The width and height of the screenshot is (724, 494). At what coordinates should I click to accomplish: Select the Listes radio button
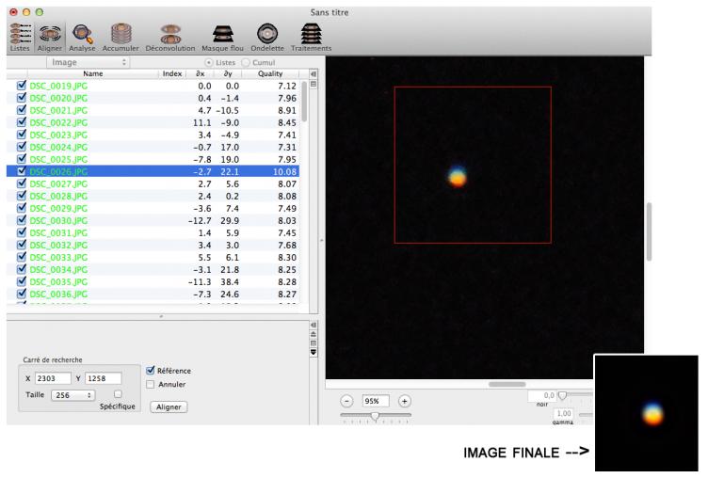[x=209, y=62]
